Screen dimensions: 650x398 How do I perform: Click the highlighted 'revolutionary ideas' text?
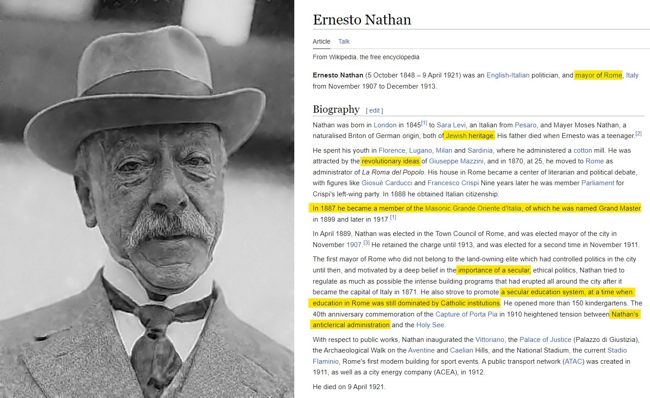point(390,161)
